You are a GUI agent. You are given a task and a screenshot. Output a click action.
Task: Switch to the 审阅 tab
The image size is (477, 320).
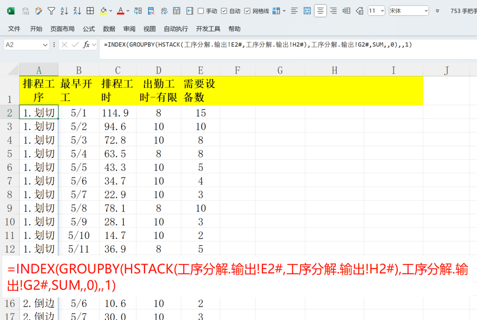coord(129,29)
